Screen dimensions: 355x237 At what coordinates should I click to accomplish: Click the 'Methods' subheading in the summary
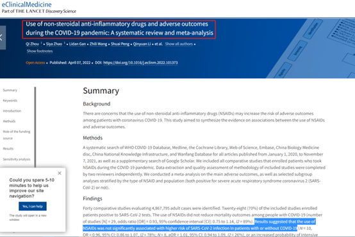click(x=93, y=138)
